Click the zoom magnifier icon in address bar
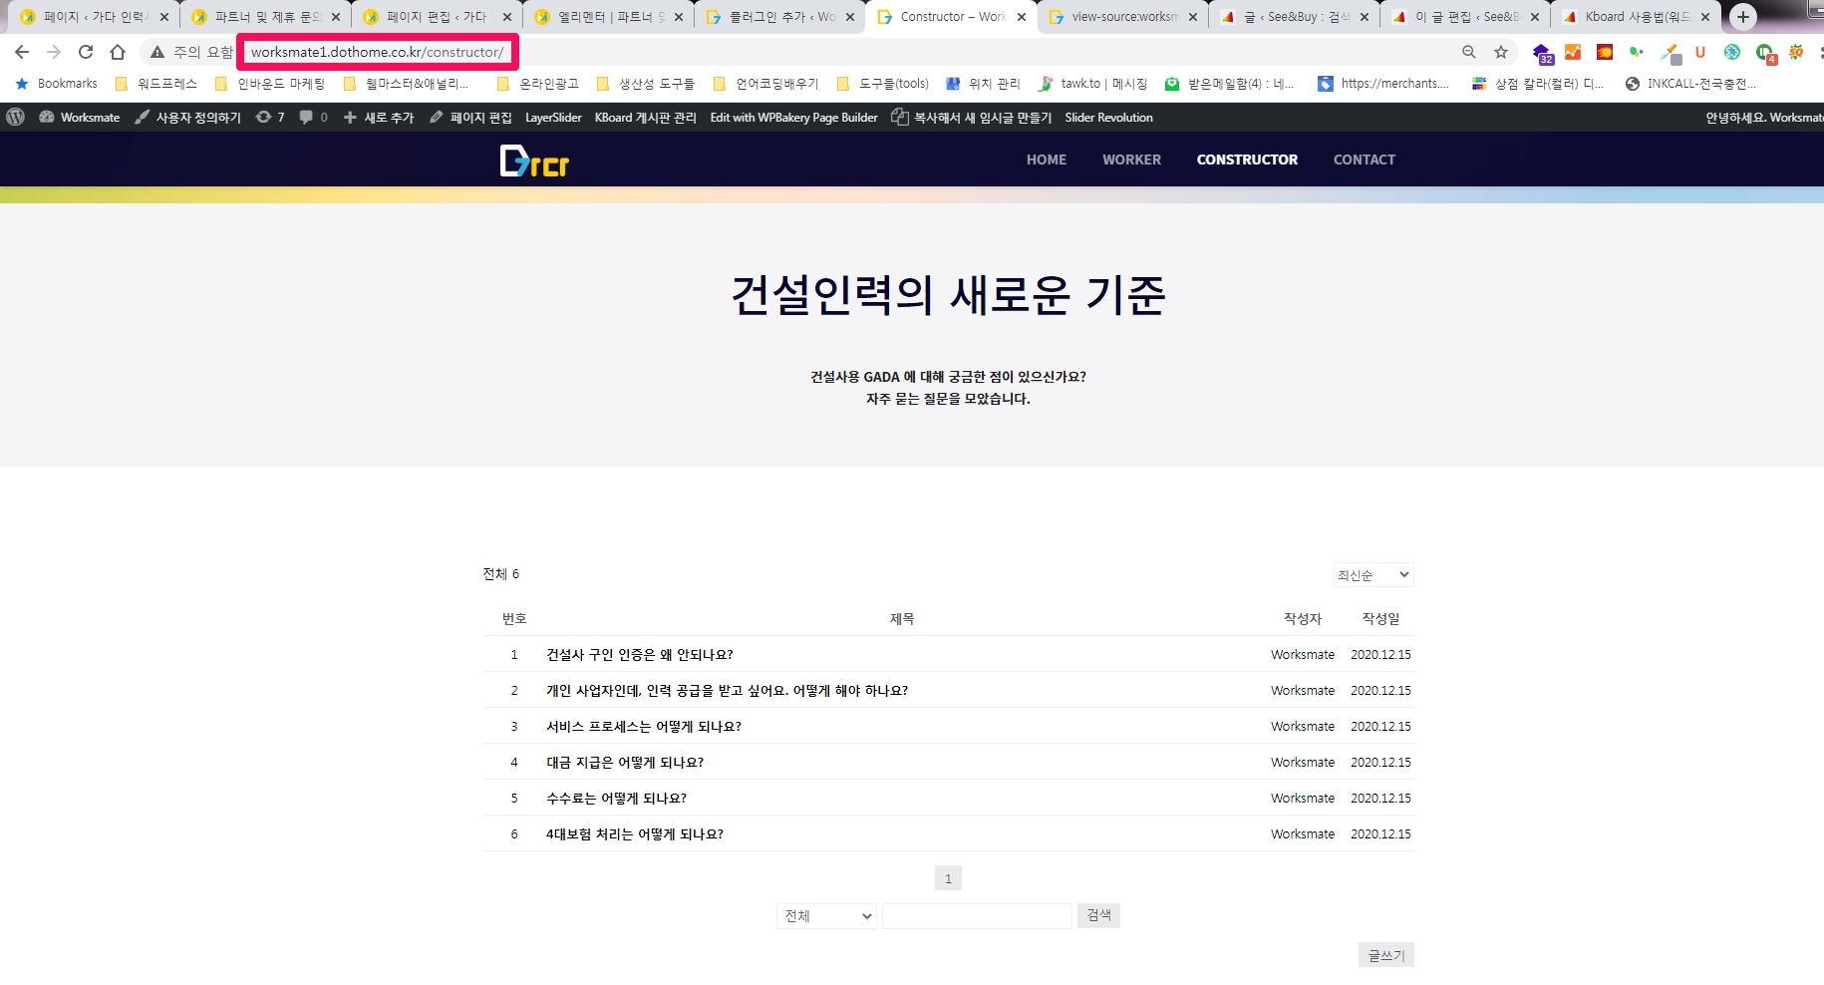 tap(1468, 52)
